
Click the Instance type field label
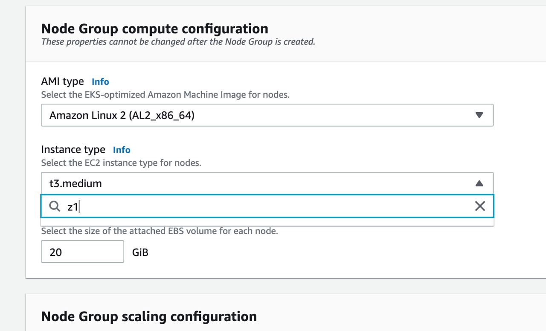pyautogui.click(x=73, y=149)
